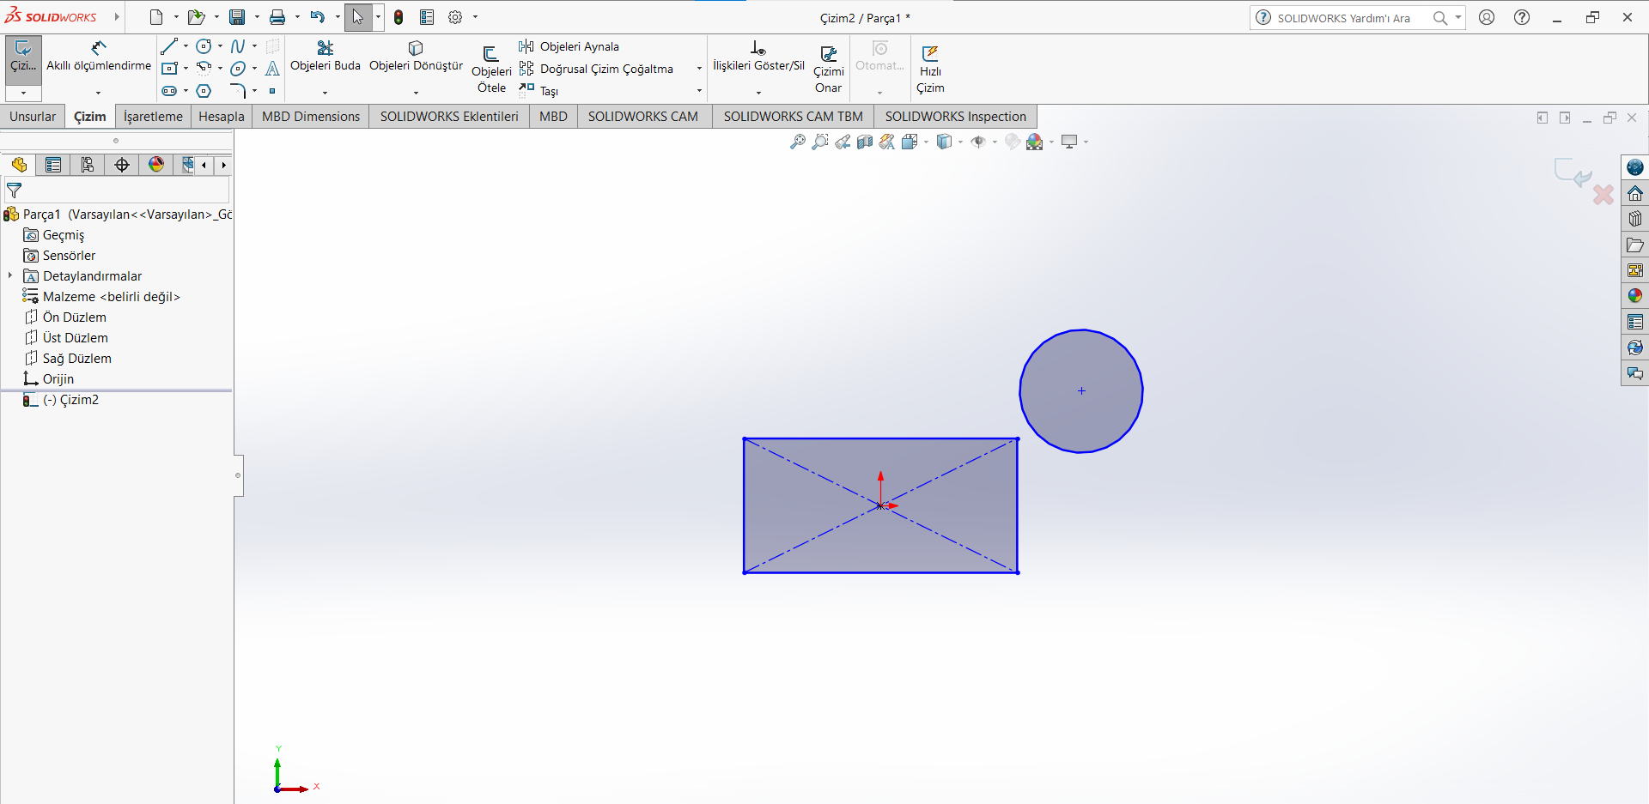
Task: Expand the Circle tool dropdown arrow
Action: point(220,46)
